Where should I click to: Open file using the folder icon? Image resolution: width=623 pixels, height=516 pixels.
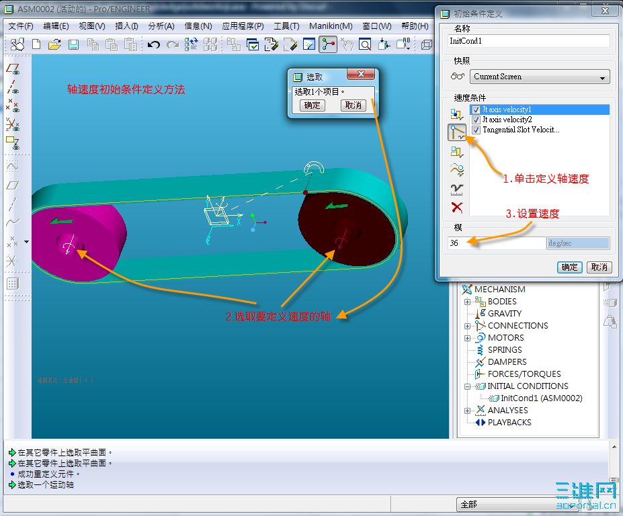[54, 44]
